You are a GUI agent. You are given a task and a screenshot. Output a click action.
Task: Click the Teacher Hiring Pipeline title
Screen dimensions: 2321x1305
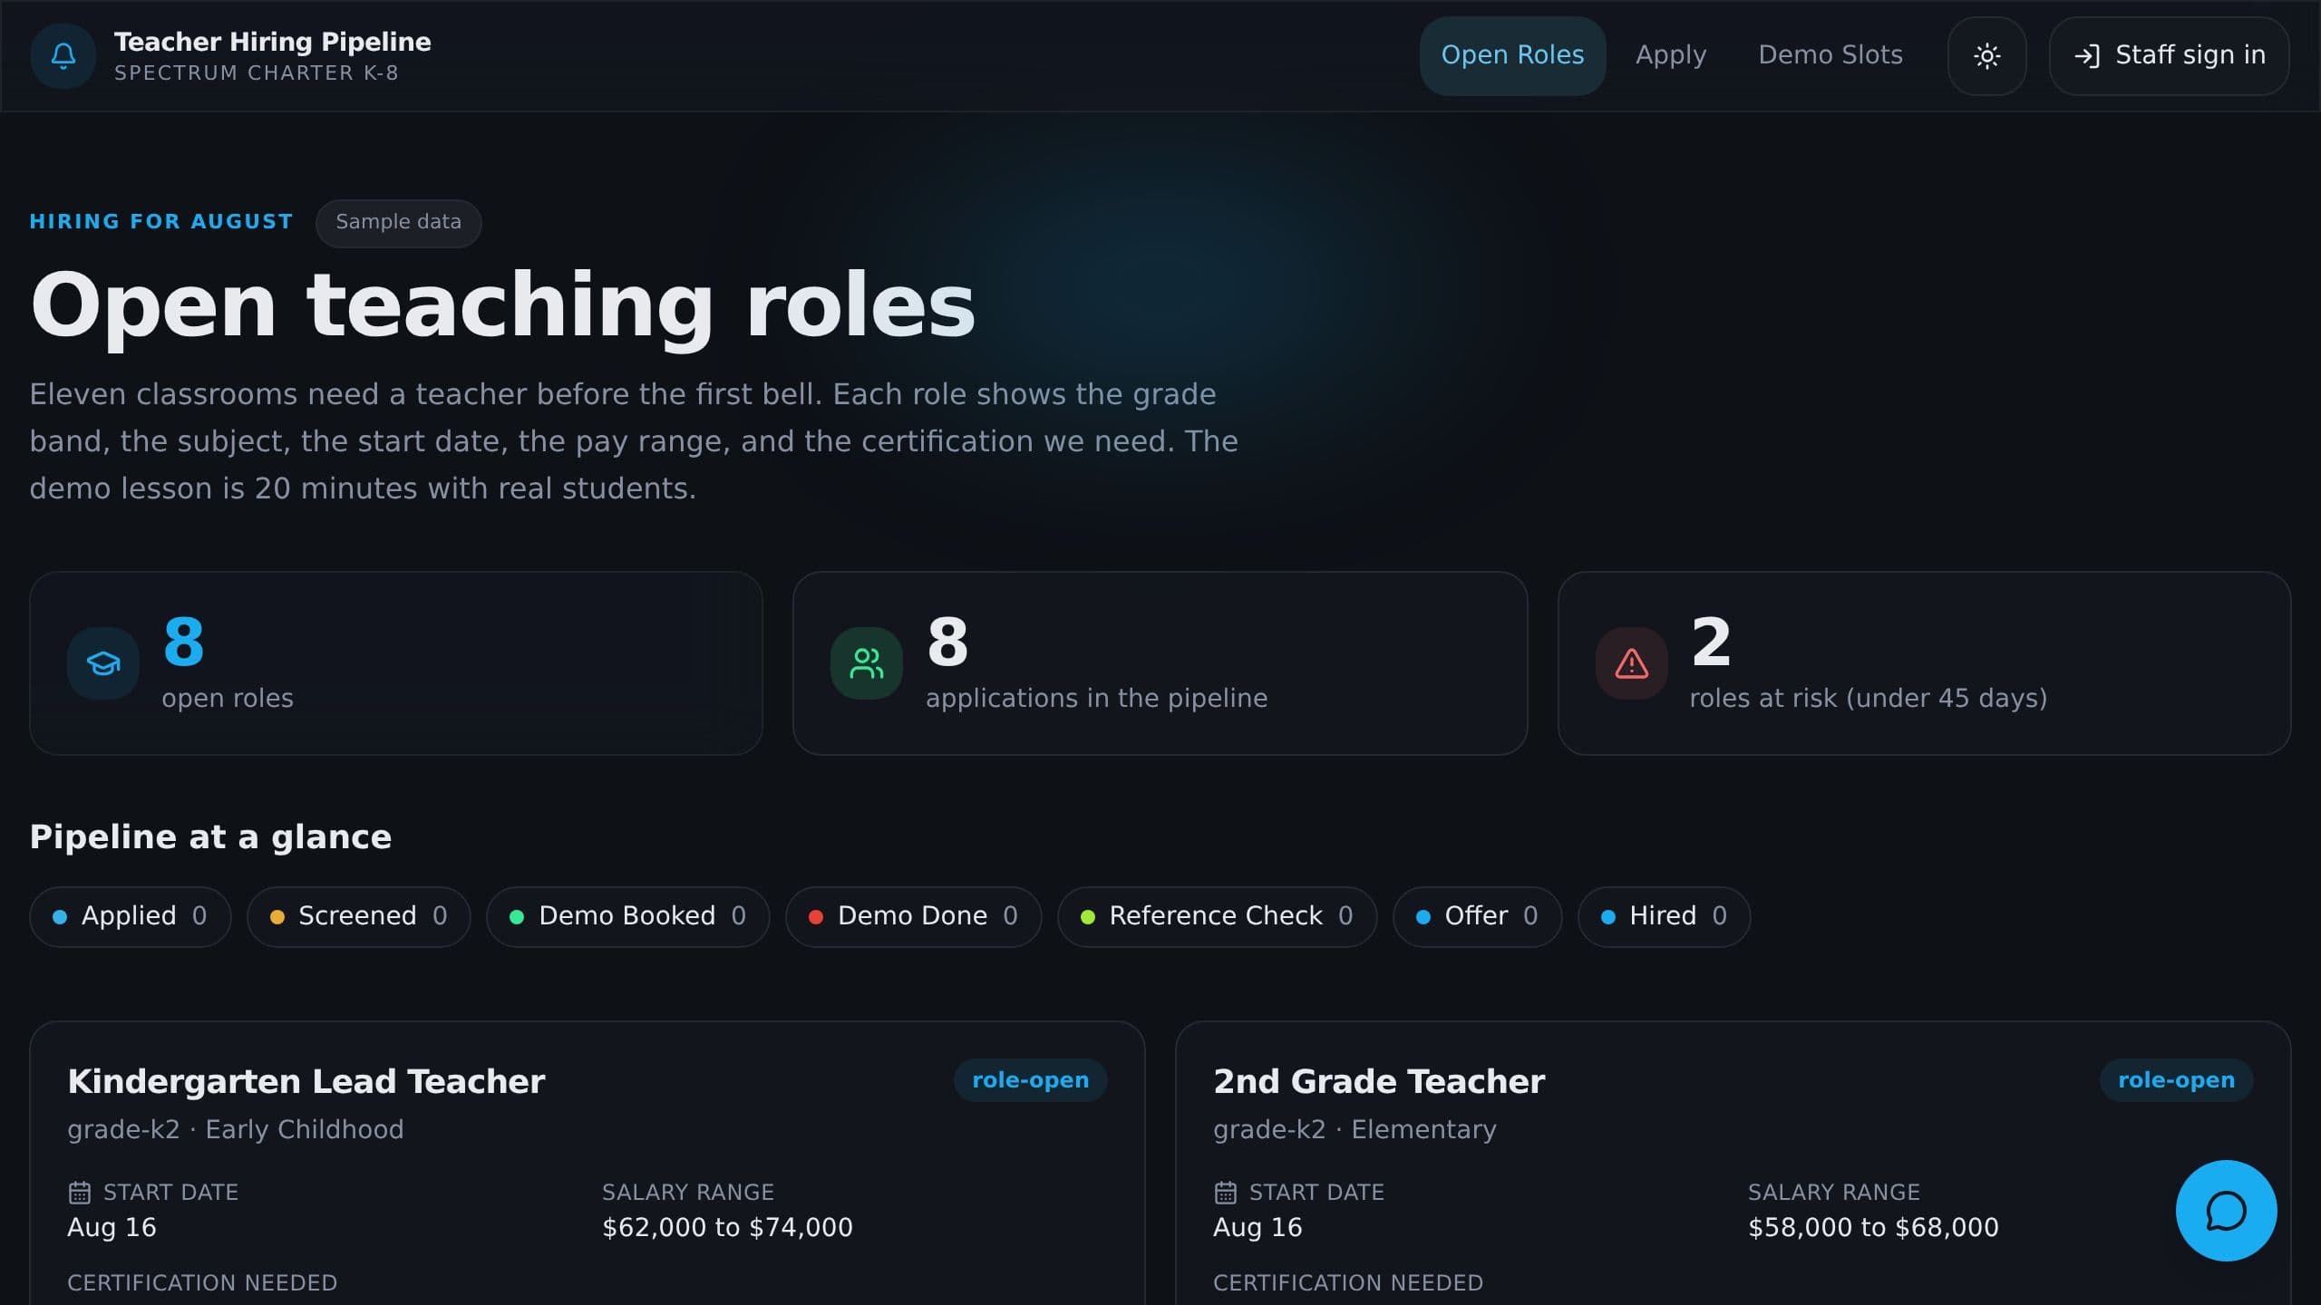click(x=272, y=42)
